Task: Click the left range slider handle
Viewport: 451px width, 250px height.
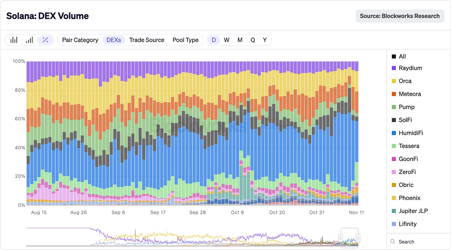Action: (x=341, y=237)
